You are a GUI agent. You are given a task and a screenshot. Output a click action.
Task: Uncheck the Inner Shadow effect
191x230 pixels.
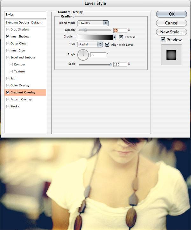pyautogui.click(x=8, y=37)
